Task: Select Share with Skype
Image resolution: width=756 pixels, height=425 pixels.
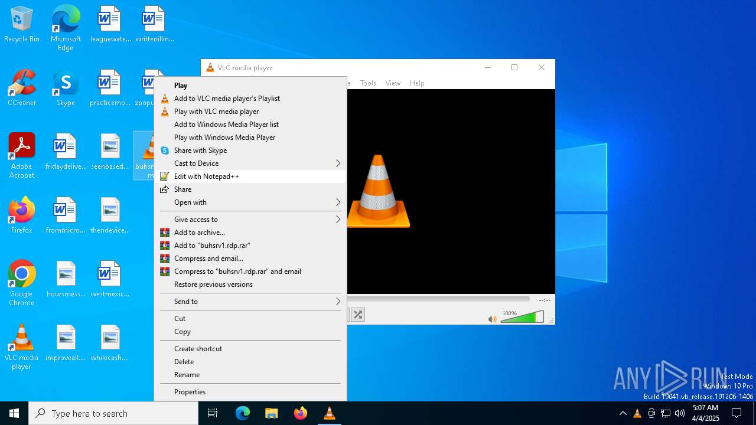Action: 250,151
